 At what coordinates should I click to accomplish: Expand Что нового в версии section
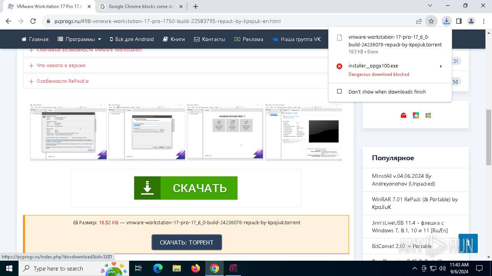(x=186, y=66)
